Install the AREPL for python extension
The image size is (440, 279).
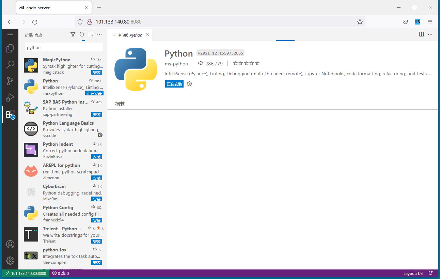tap(97, 178)
